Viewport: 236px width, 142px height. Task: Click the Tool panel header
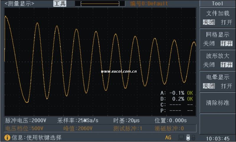point(217,4)
